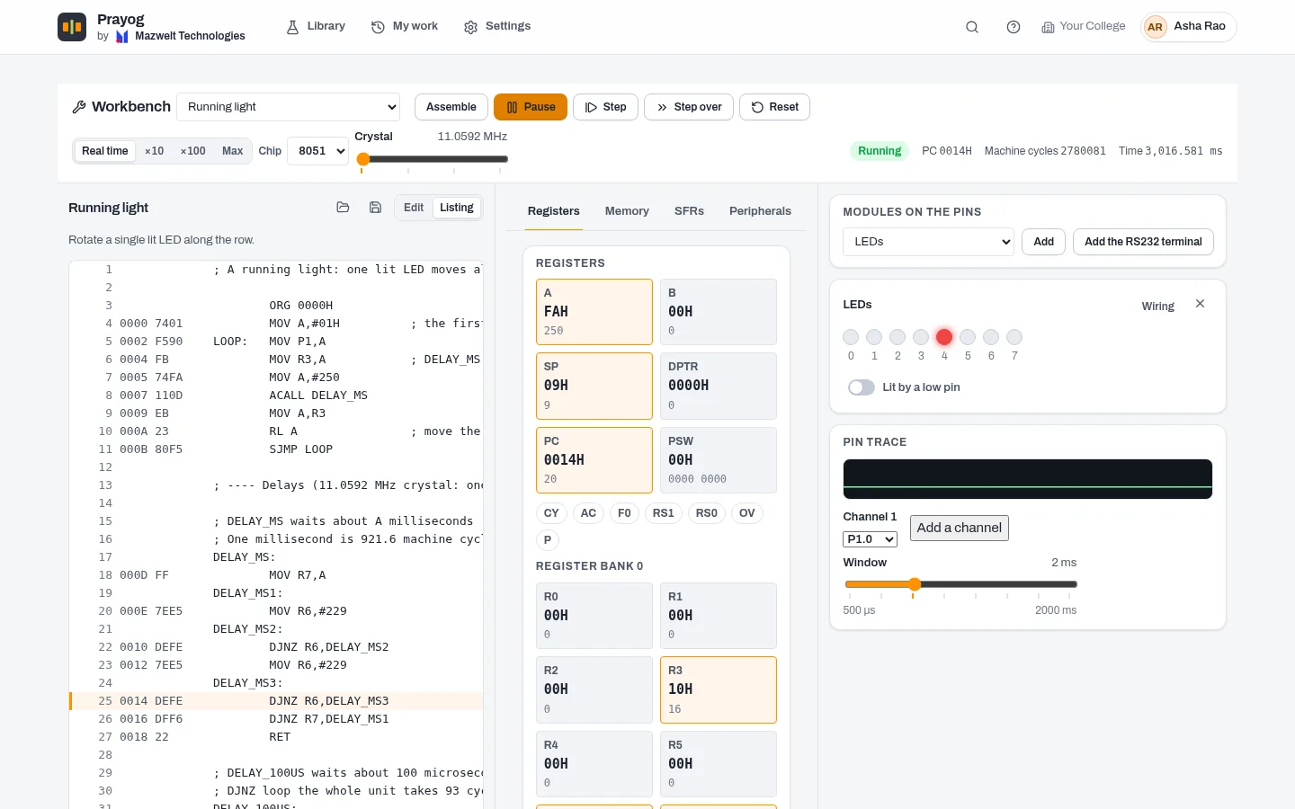Open the Running light program dropdown
Screen dimensions: 1295x809
pos(288,107)
